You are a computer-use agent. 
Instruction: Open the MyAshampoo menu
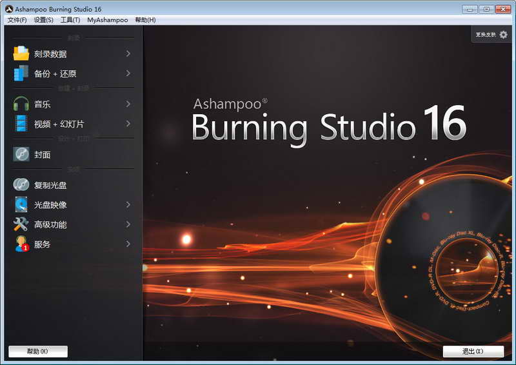[x=108, y=20]
